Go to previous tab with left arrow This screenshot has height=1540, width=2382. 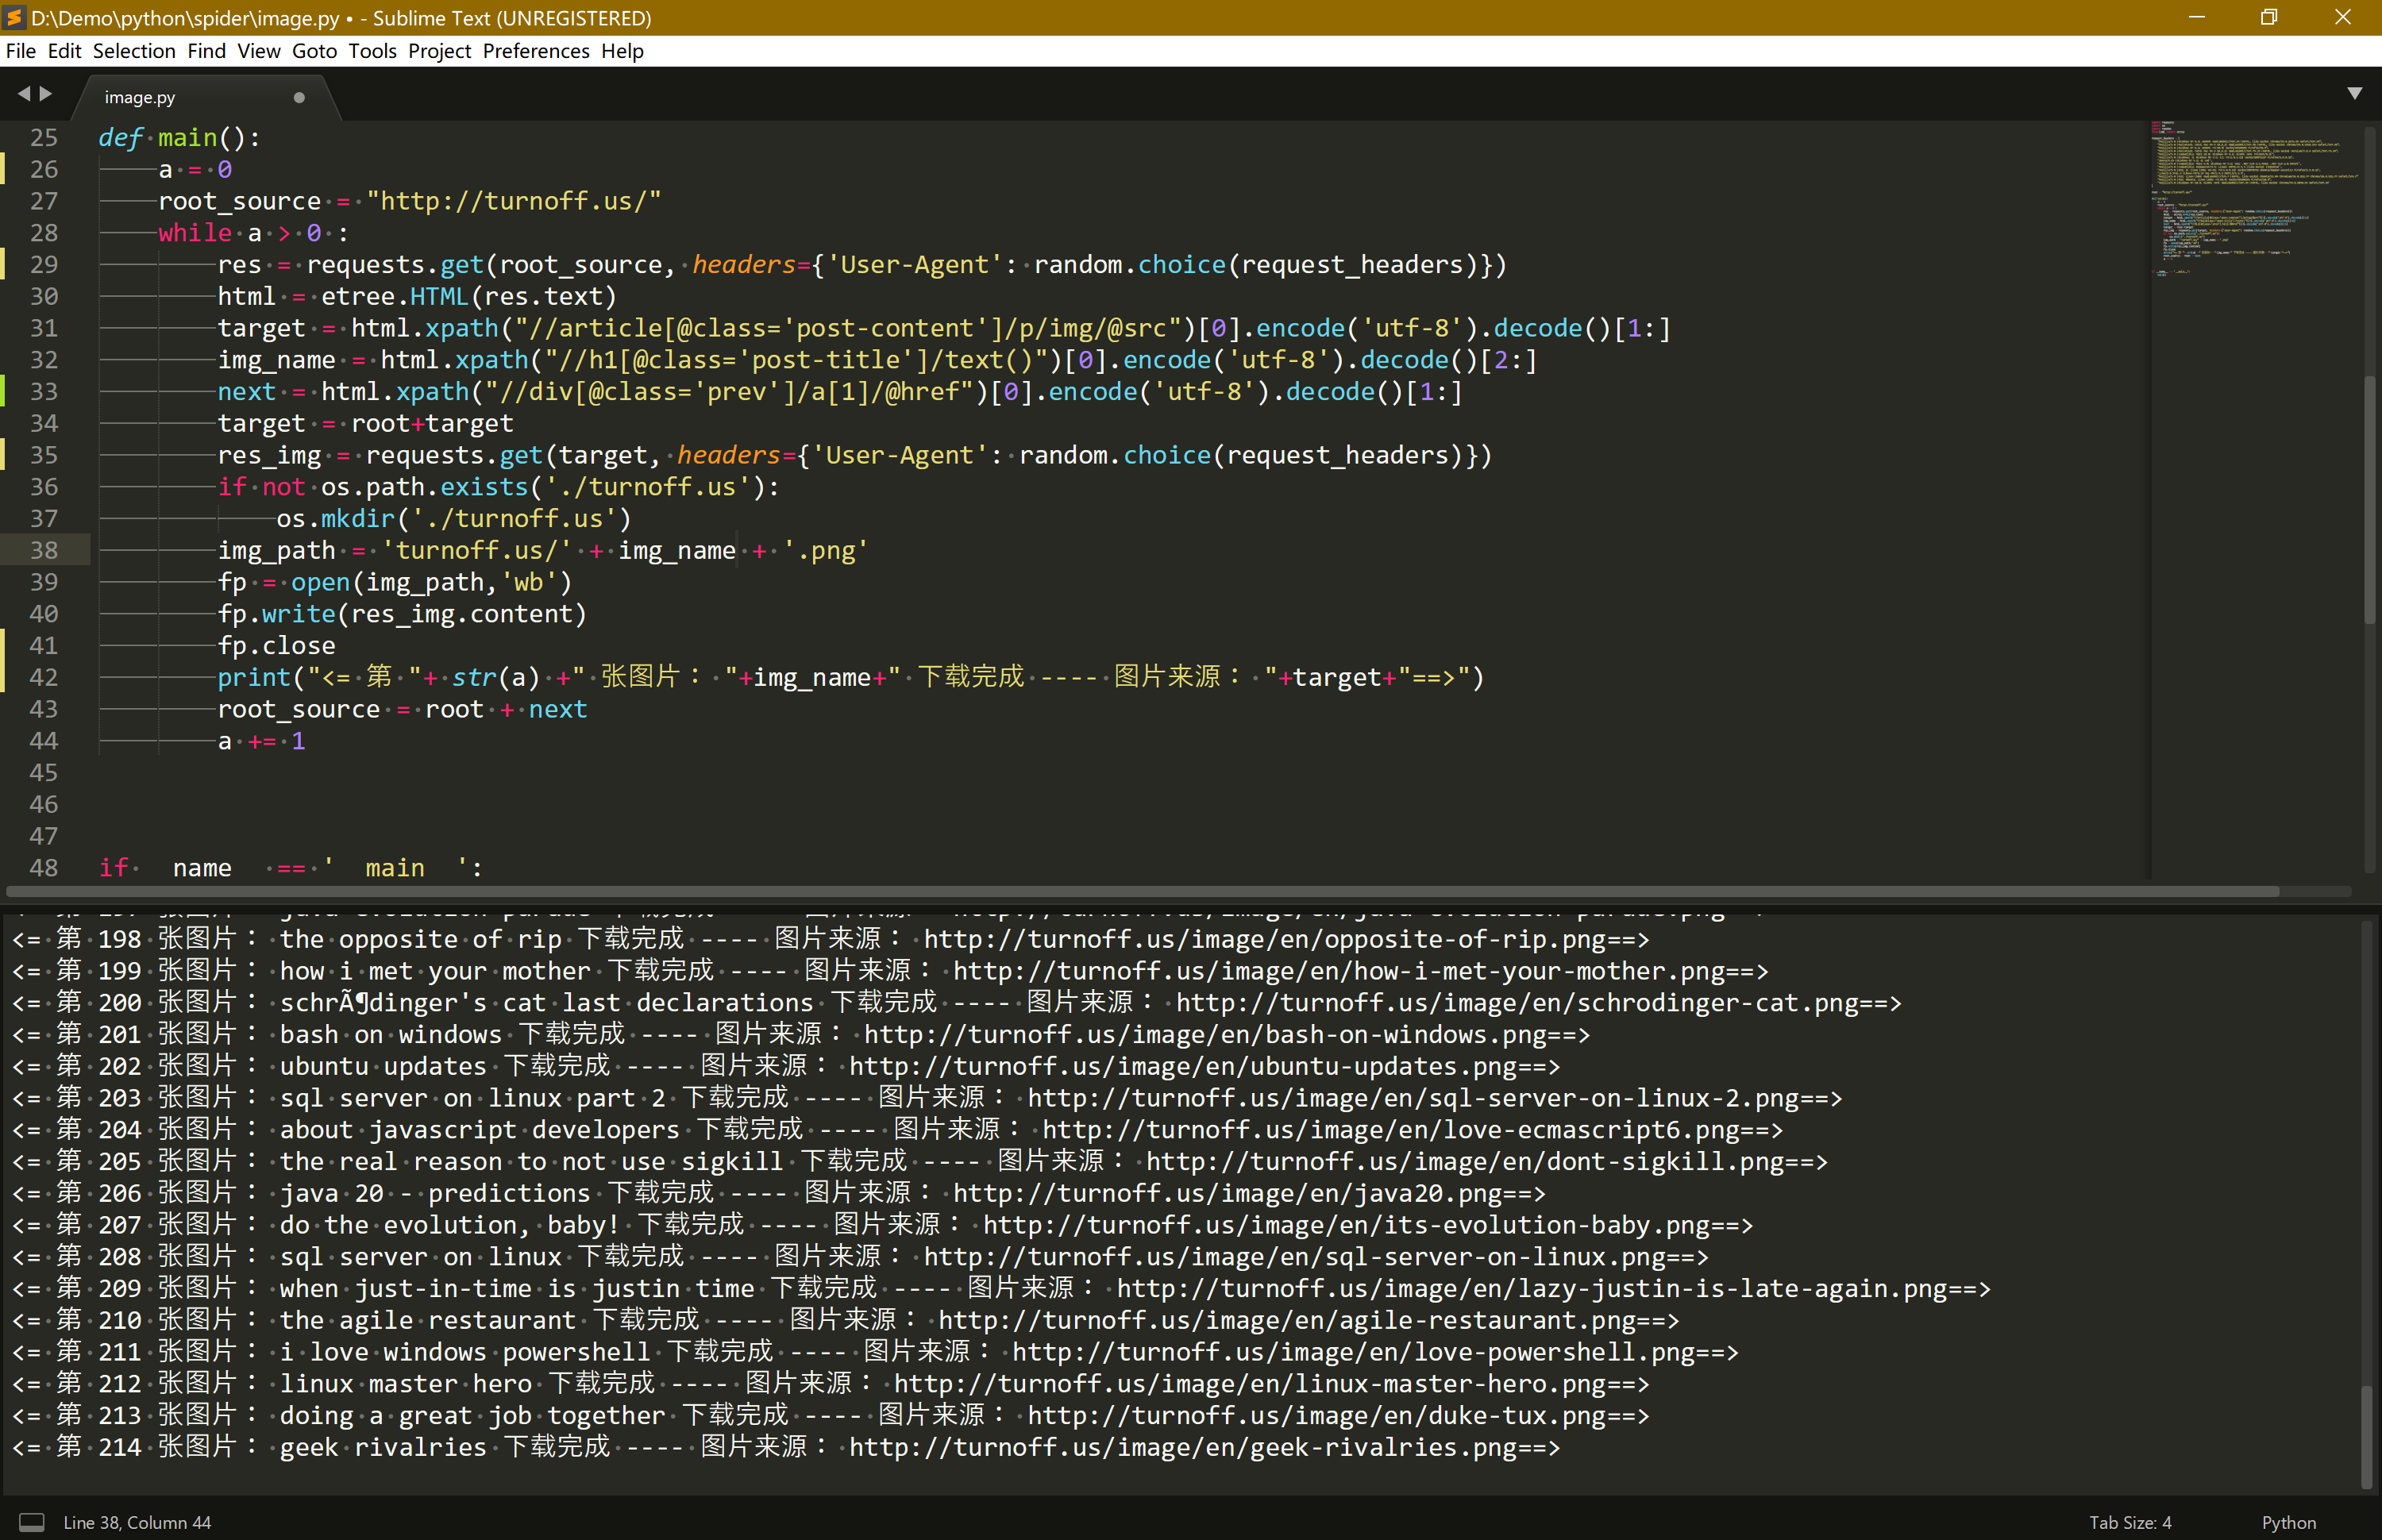coord(24,94)
